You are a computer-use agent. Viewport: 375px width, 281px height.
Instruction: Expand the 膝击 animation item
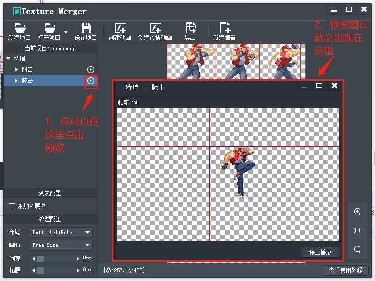coord(16,81)
